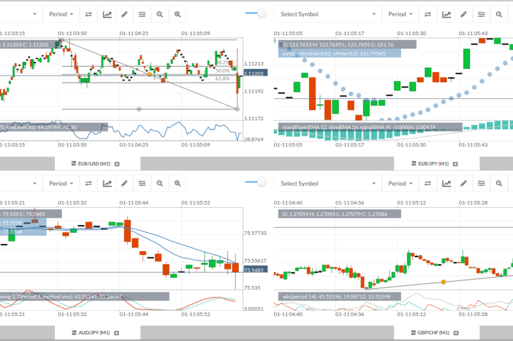Viewport: 513px width, 341px height.
Task: Click the swap arrows icon above AUD/JPY chart
Action: click(89, 183)
